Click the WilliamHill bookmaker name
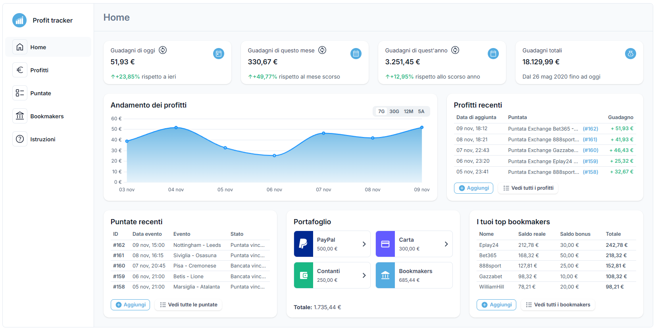Screen dimensions: 656x331 (491, 287)
